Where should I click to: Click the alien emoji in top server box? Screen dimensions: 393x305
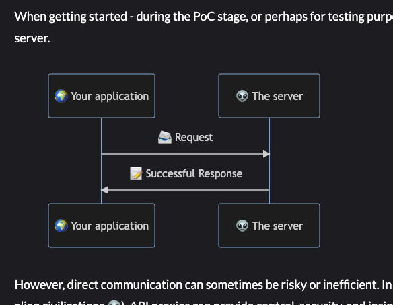[242, 96]
